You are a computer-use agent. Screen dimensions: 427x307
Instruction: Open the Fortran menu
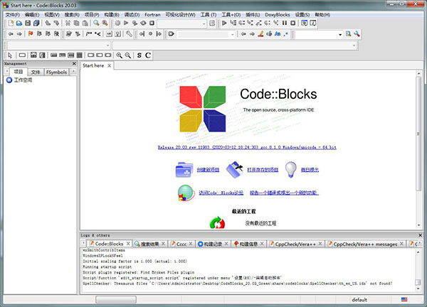[x=152, y=15]
